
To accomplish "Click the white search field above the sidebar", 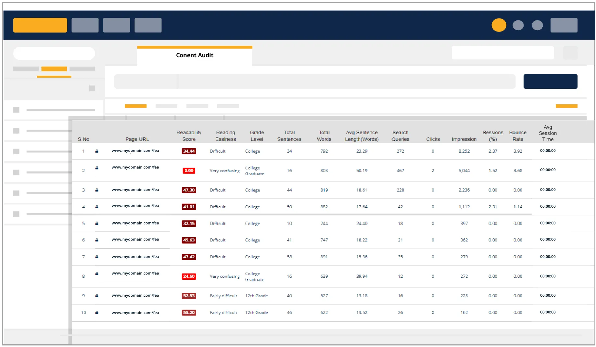I will (54, 53).
